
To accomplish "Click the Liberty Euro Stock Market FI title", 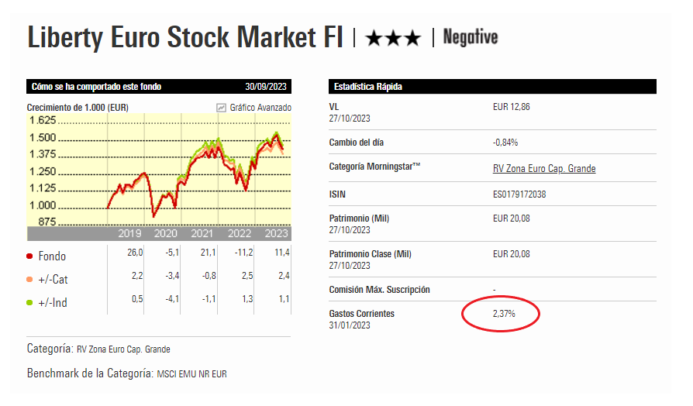I will (185, 37).
